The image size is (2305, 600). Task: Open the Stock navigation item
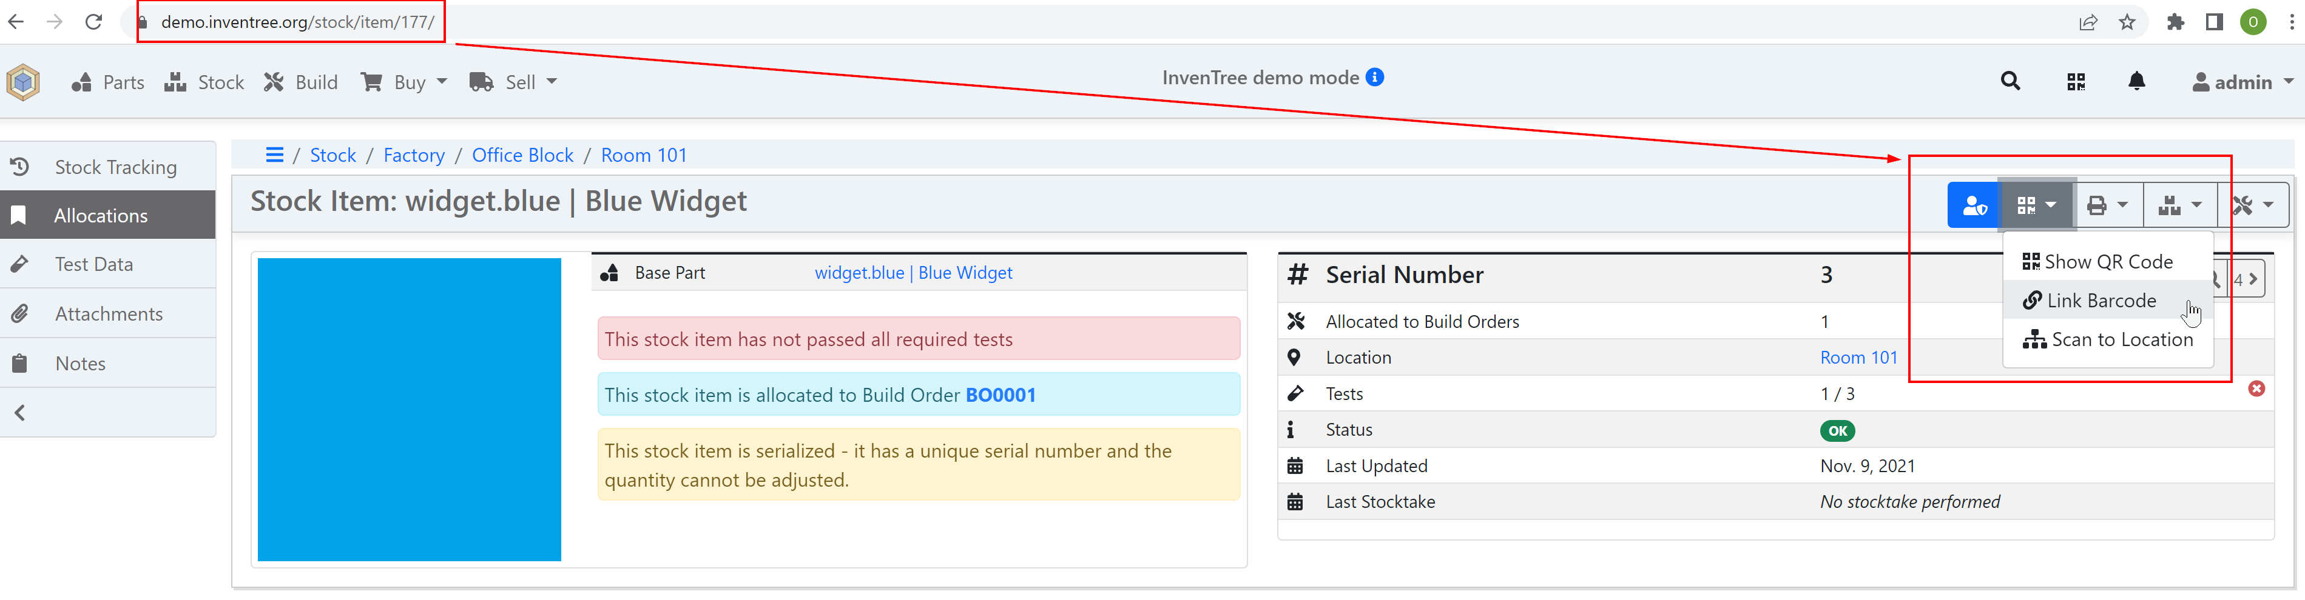coord(204,82)
